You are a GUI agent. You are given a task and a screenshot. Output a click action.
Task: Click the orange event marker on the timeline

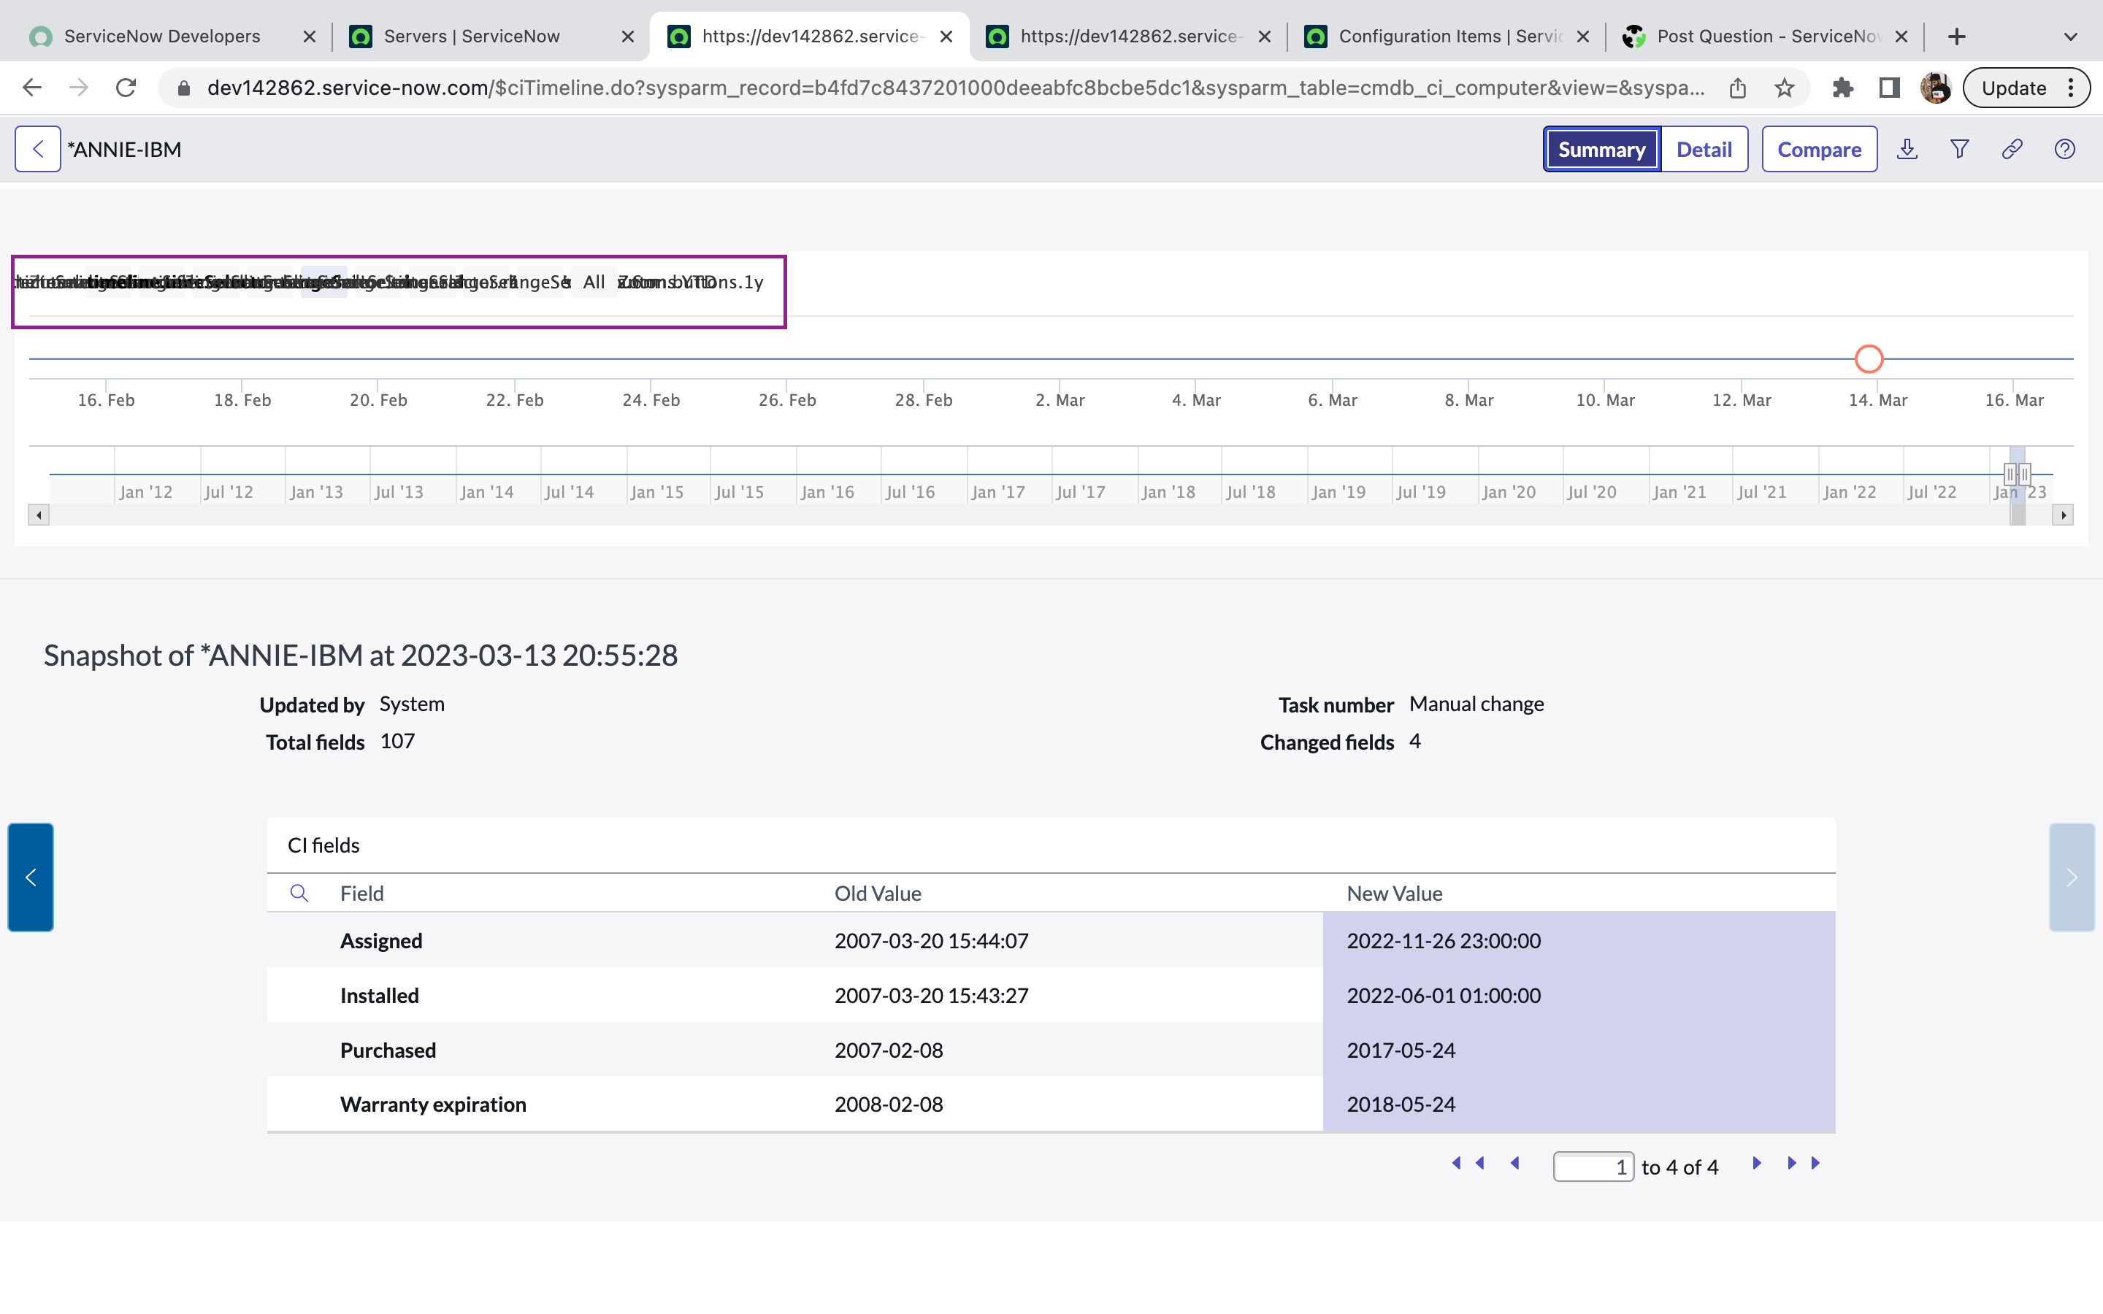[x=1869, y=358]
